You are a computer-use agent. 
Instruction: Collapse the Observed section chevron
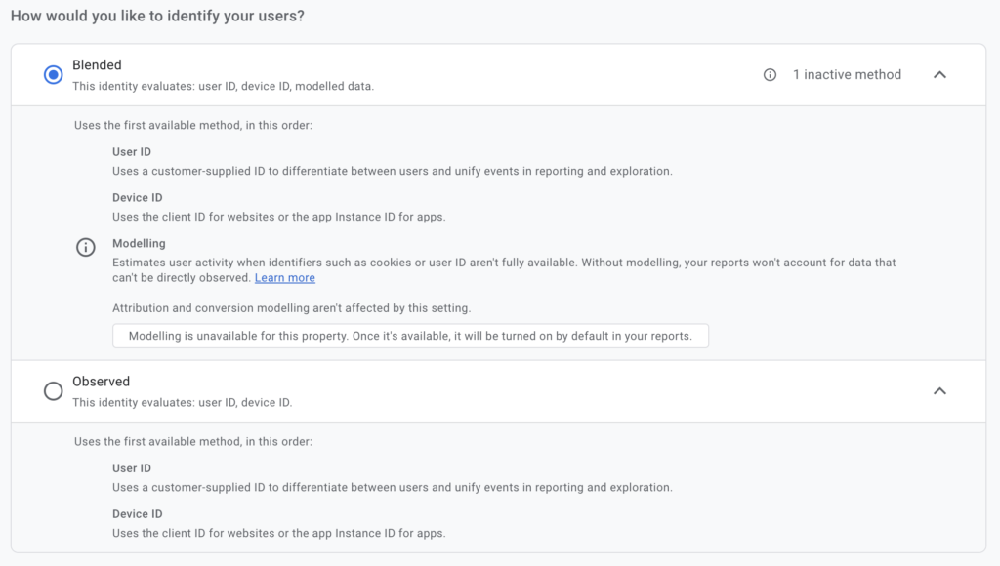point(939,391)
